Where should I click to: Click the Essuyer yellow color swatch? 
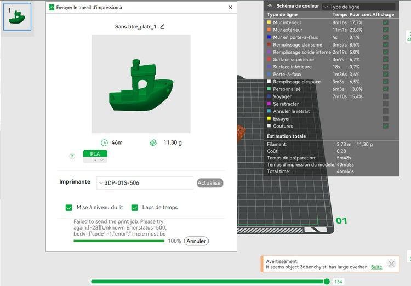pyautogui.click(x=269, y=118)
